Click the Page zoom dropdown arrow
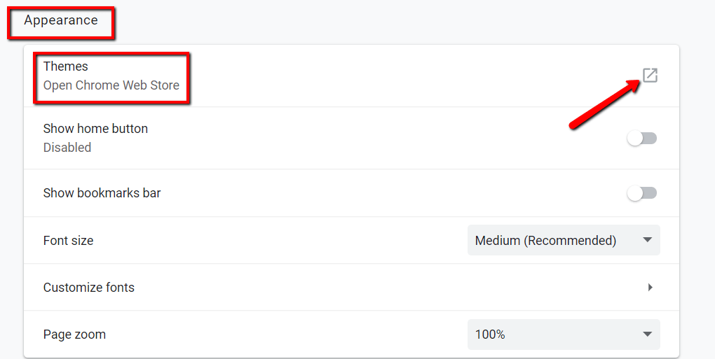This screenshot has height=359, width=715. click(x=647, y=335)
